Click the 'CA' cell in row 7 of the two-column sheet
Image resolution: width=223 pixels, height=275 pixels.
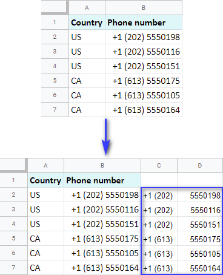coord(87,110)
